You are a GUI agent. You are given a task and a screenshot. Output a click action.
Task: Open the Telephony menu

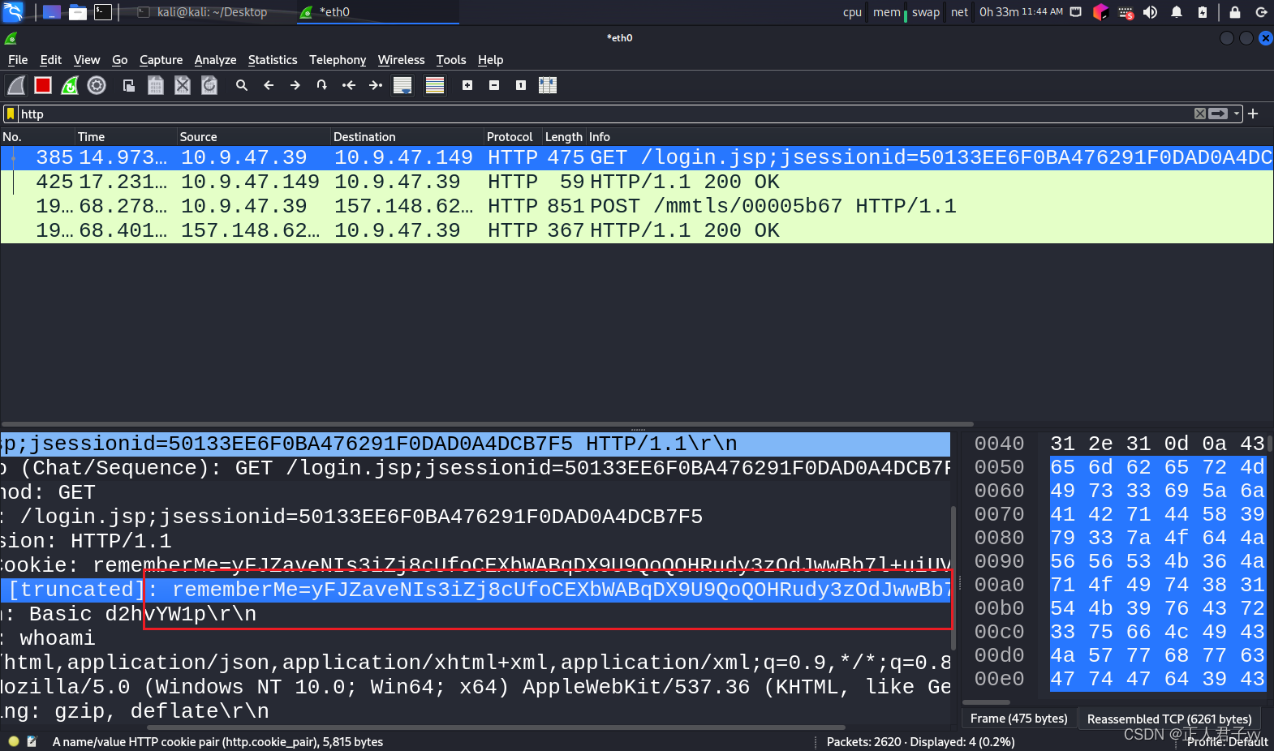(x=338, y=60)
